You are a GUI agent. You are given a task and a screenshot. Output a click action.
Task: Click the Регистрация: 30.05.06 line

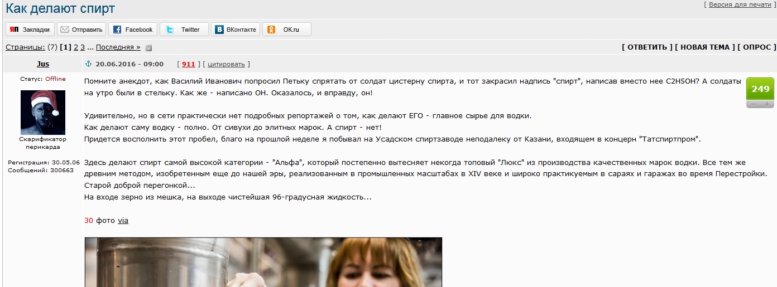point(44,163)
